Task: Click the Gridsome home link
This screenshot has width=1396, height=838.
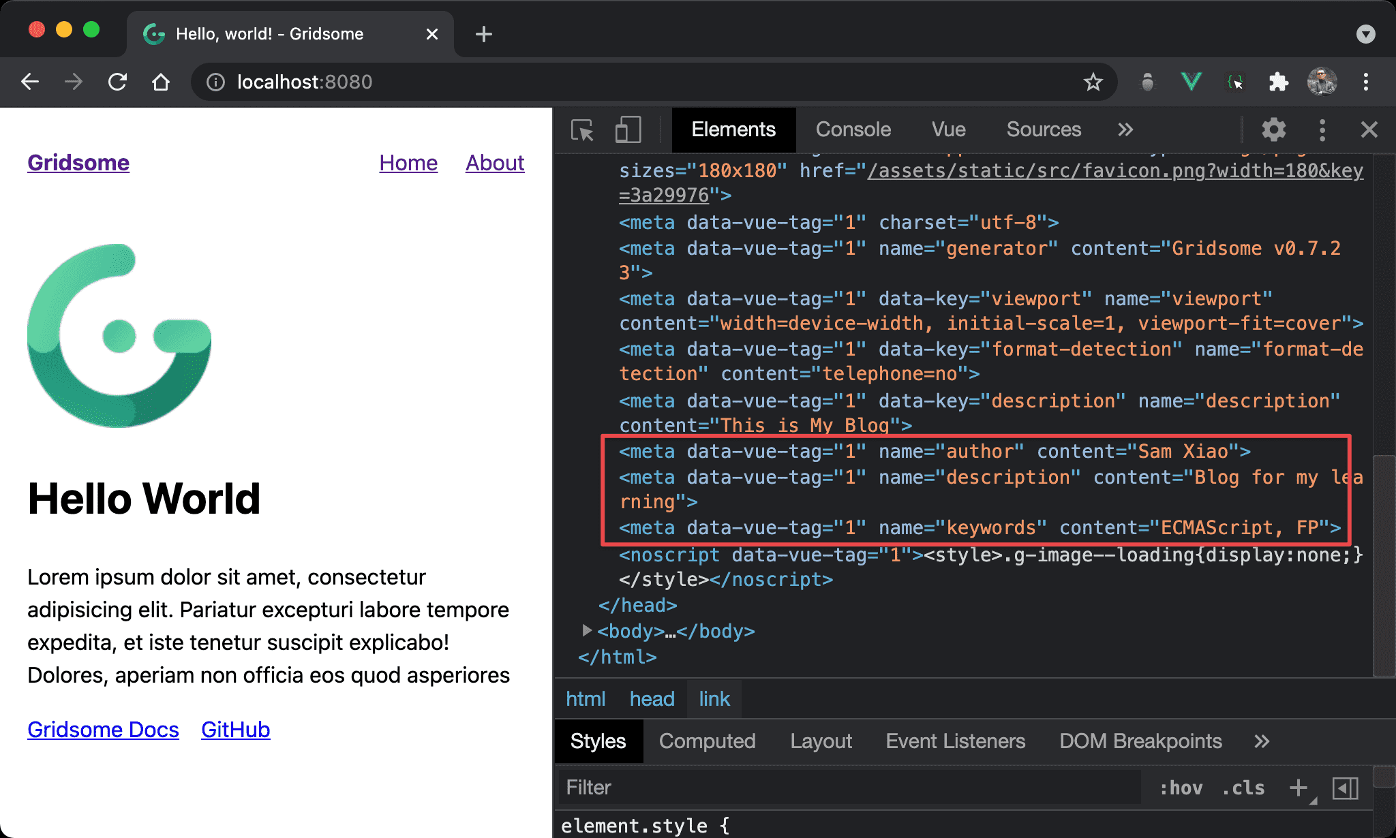Action: tap(78, 161)
